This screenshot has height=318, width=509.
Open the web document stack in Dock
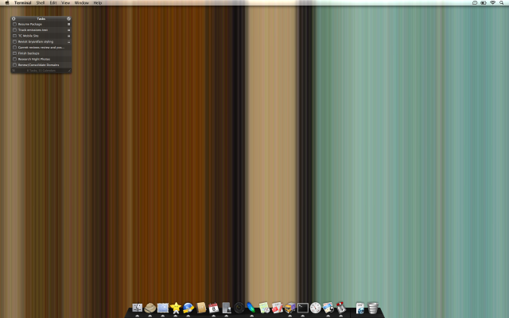[360, 308]
